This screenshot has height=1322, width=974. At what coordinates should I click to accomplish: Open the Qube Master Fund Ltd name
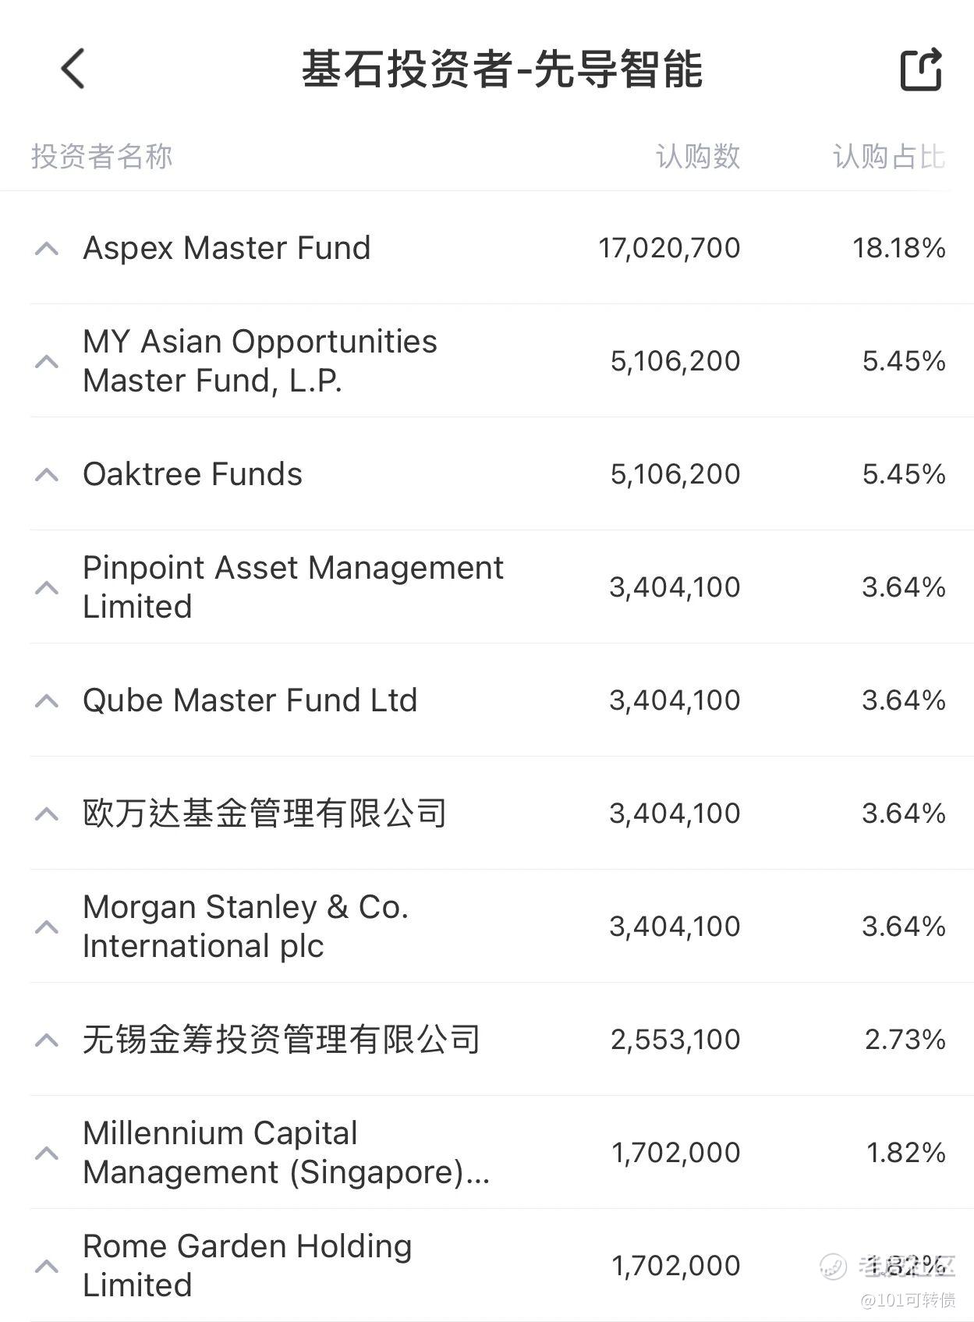[250, 700]
